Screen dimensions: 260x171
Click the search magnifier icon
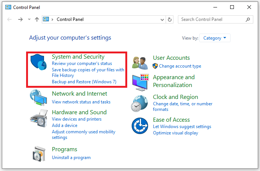click(x=248, y=19)
